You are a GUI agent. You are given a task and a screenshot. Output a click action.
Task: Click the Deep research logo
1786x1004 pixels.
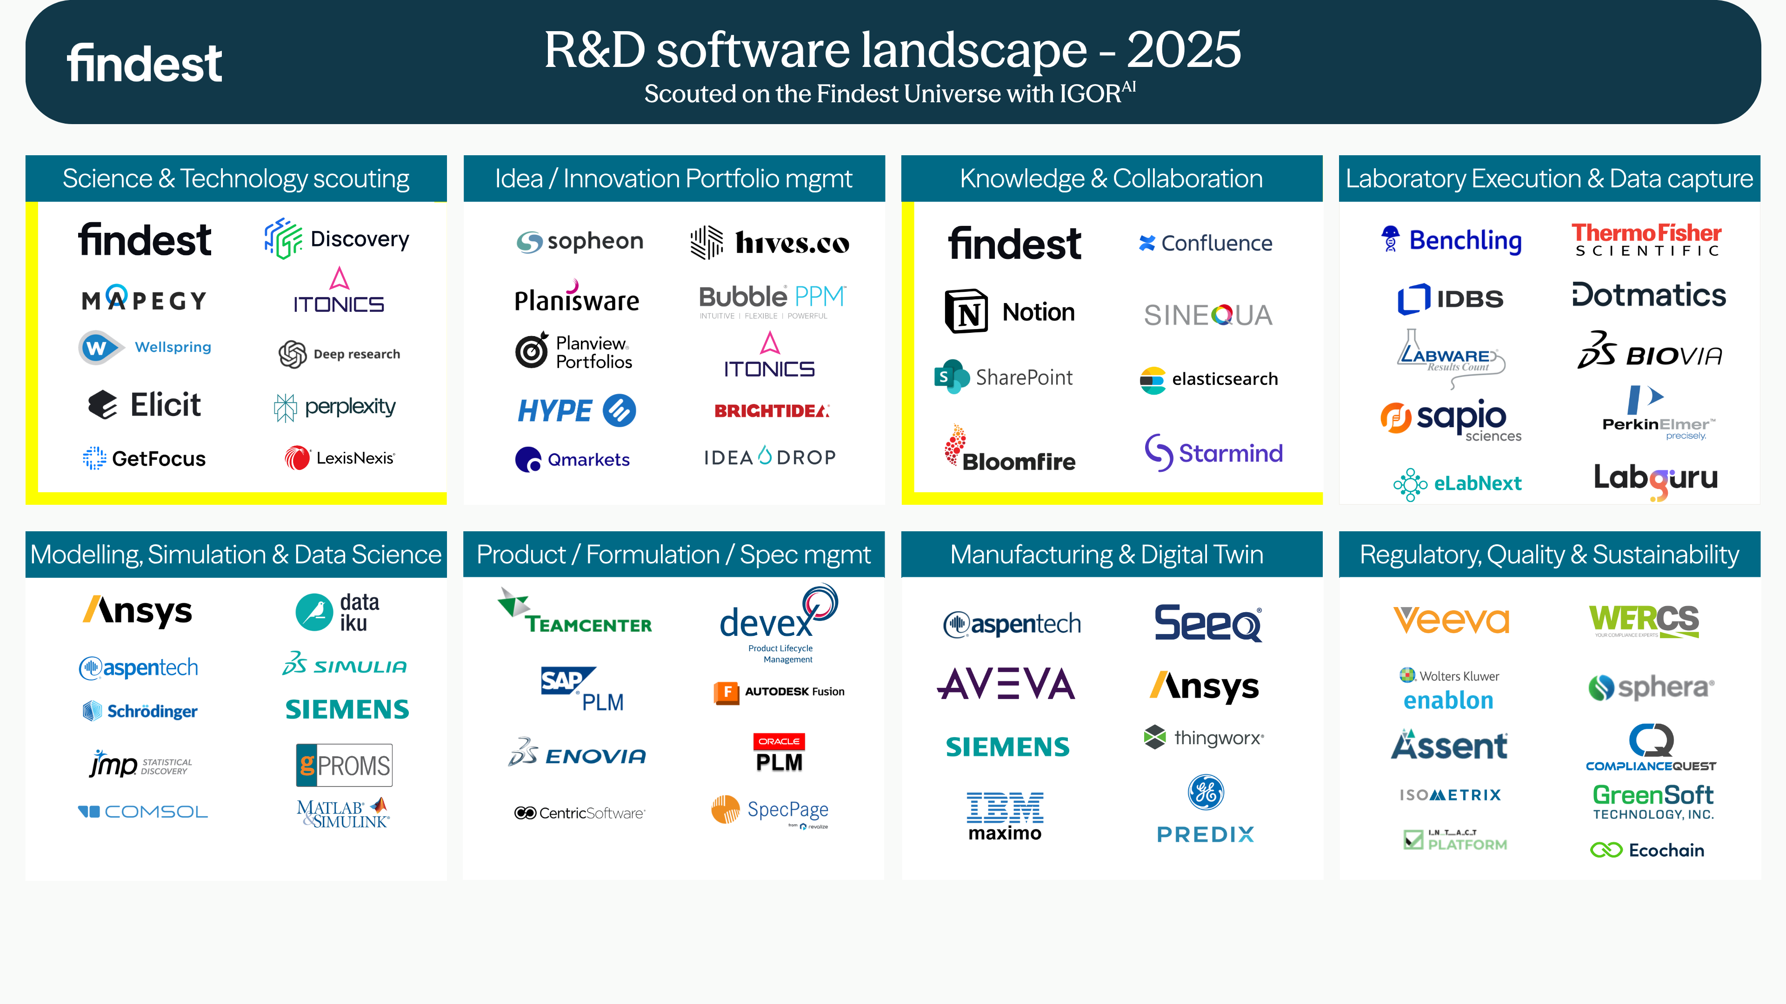(x=339, y=354)
